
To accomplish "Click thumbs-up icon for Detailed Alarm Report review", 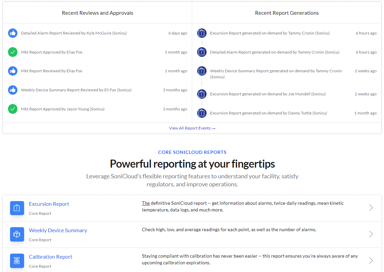I will point(13,33).
